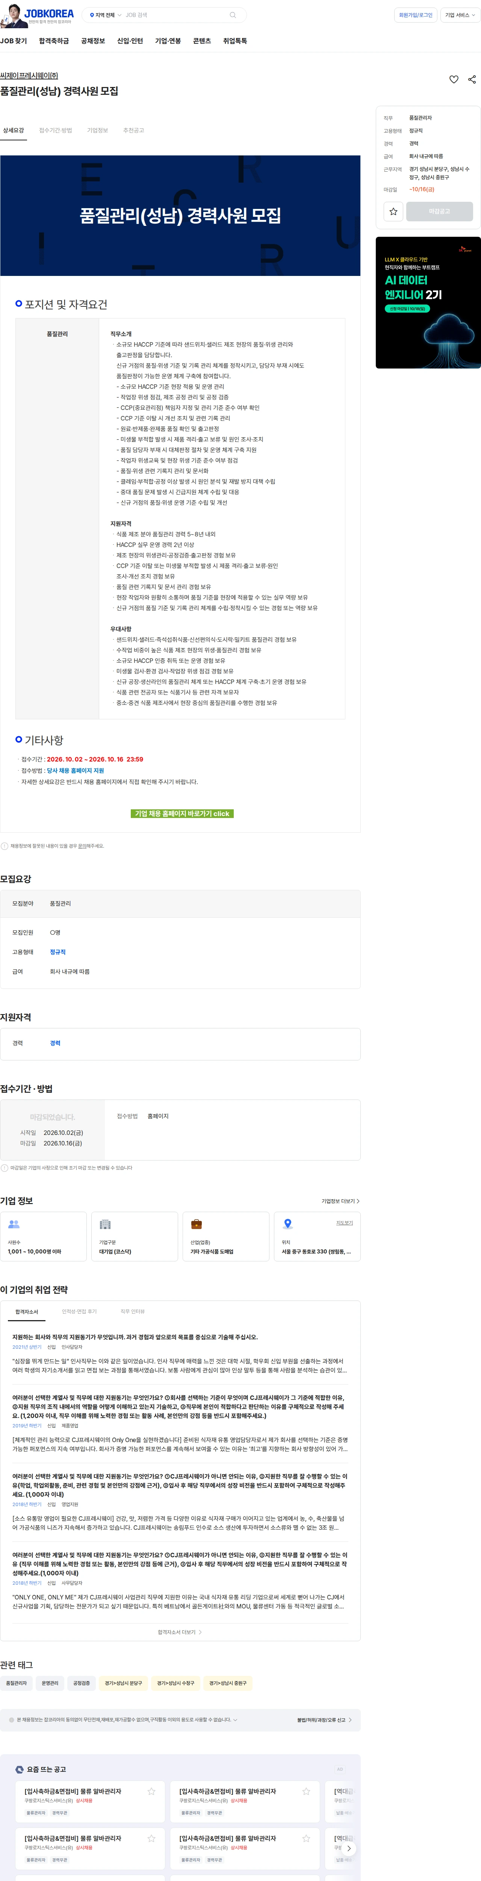
Task: Open 불법/허위/과장/오류 신고 report link
Action: pos(324,1720)
